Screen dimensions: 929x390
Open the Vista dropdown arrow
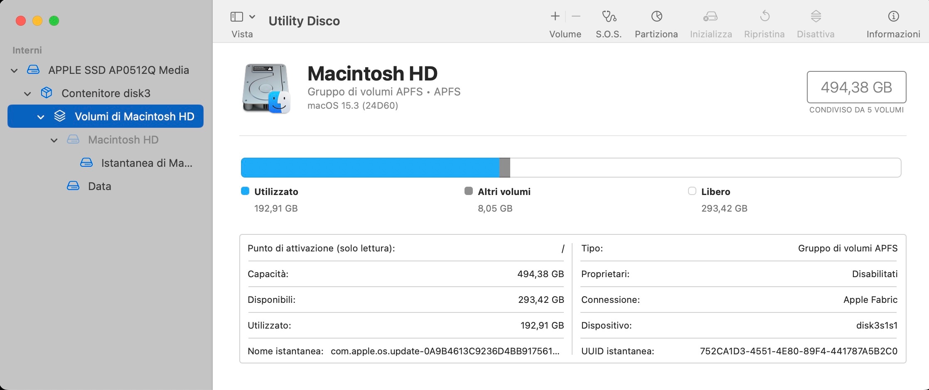(252, 17)
